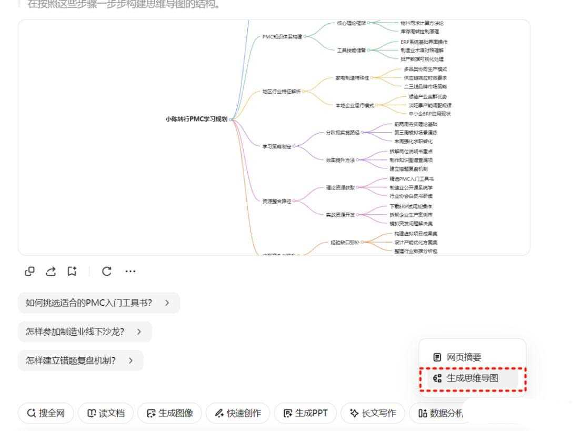Click the leaf node 末周强化求职转化

pyautogui.click(x=414, y=142)
